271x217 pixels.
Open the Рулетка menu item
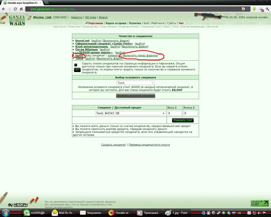point(135,23)
